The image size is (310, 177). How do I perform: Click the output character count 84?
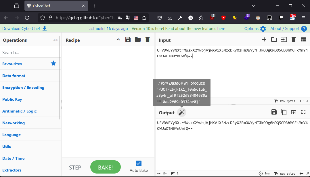tap(162, 174)
